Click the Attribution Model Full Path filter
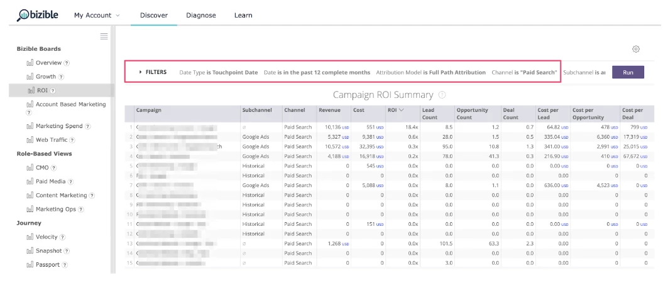 click(431, 72)
